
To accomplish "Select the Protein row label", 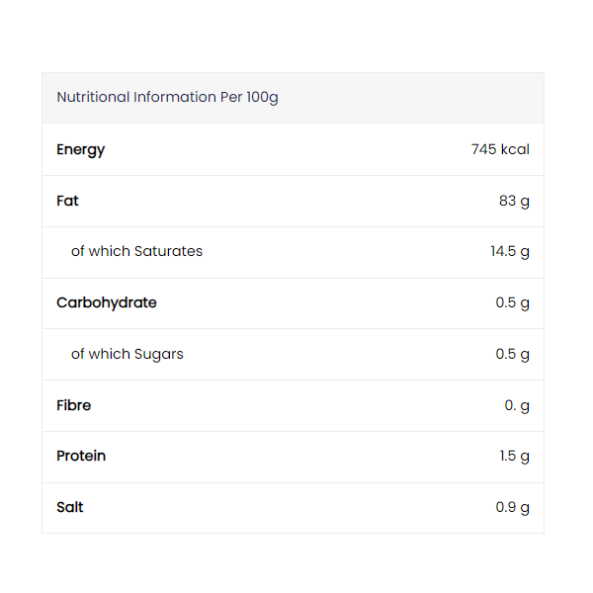I will pyautogui.click(x=81, y=456).
